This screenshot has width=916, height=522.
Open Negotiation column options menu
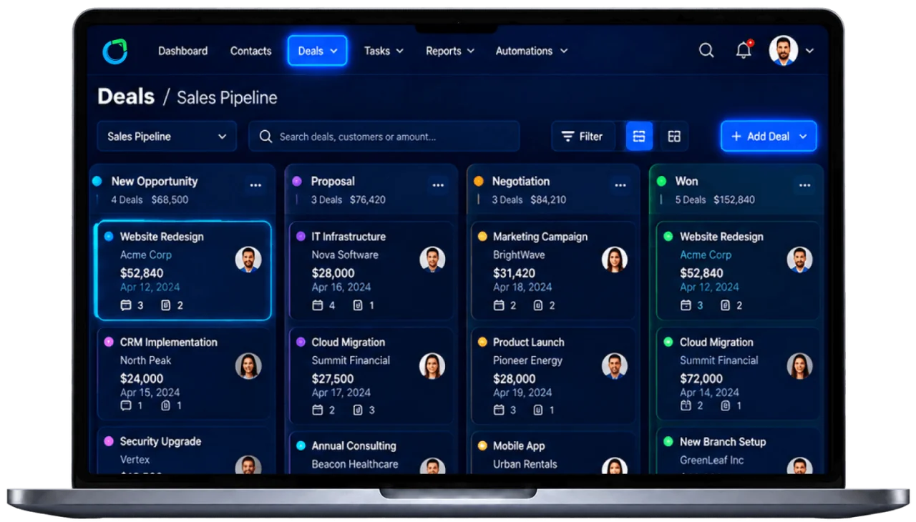[x=620, y=185]
